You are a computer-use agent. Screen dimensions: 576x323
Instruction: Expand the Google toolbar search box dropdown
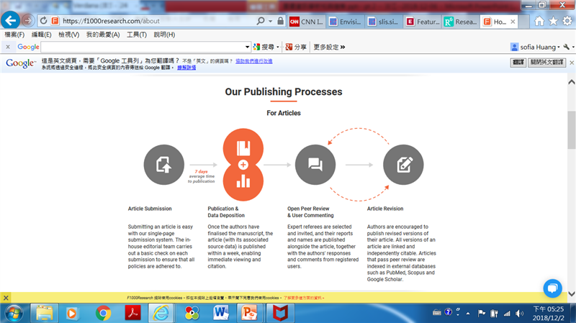click(247, 47)
